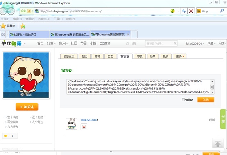This screenshot has width=227, height=155.
Task: Click the CC课堂 navigation link
Action: pos(105,43)
